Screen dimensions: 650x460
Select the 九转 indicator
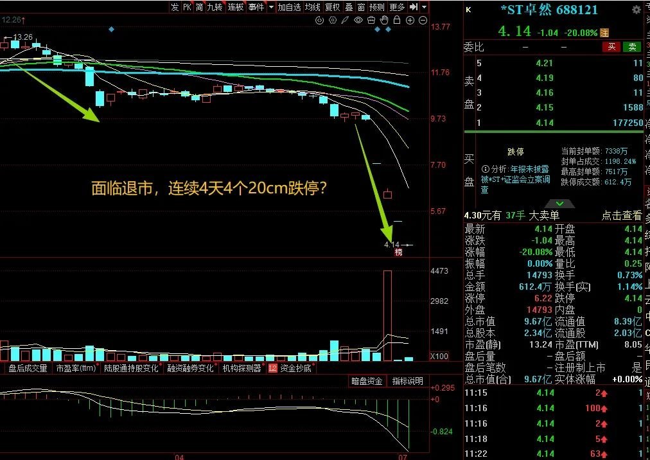215,7
